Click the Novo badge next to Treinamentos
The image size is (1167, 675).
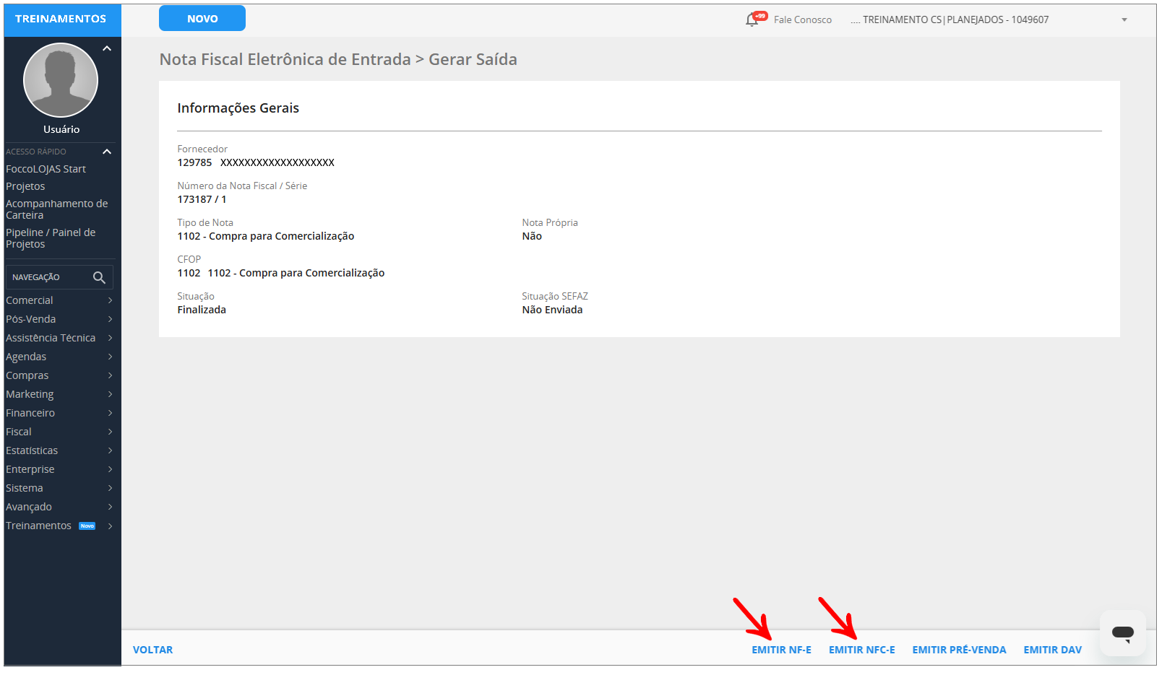[87, 526]
